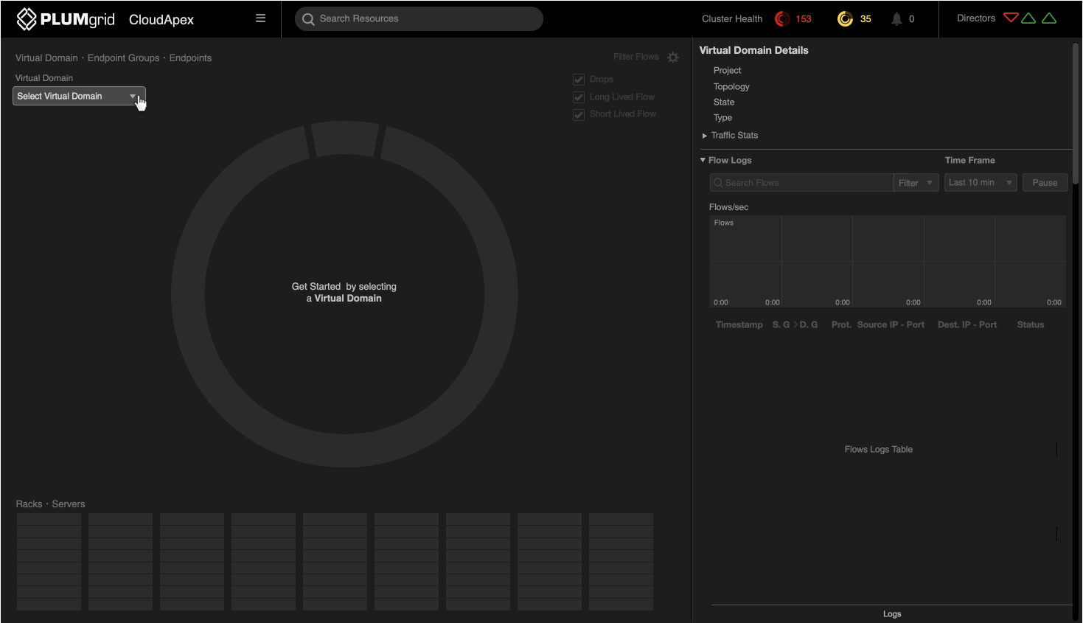Open the hamburger menu
This screenshot has width=1083, height=623.
tap(260, 18)
